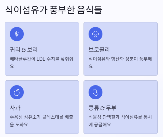Click the 베타글루칸 LDL description text
Screen dimensions: 163x137
click(41, 62)
